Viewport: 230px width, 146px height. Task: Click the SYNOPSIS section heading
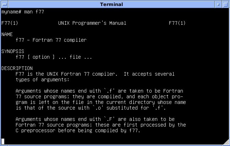(13, 52)
